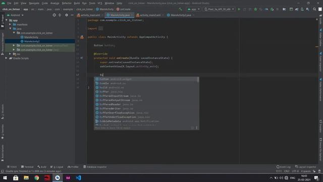Open the Logcat tool window

coord(57,167)
